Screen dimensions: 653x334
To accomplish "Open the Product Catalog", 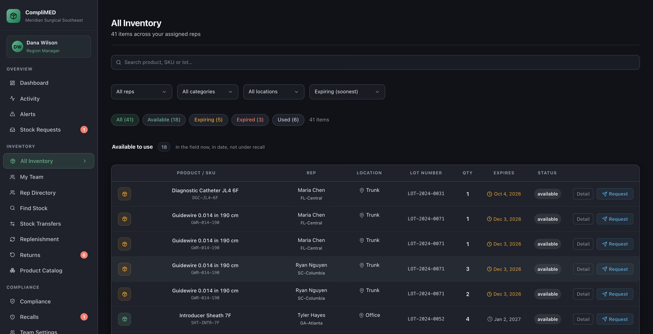I will [x=49, y=270].
